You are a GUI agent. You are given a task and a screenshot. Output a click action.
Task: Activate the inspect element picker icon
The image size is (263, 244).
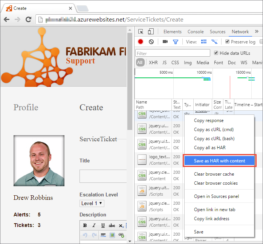coord(141,31)
